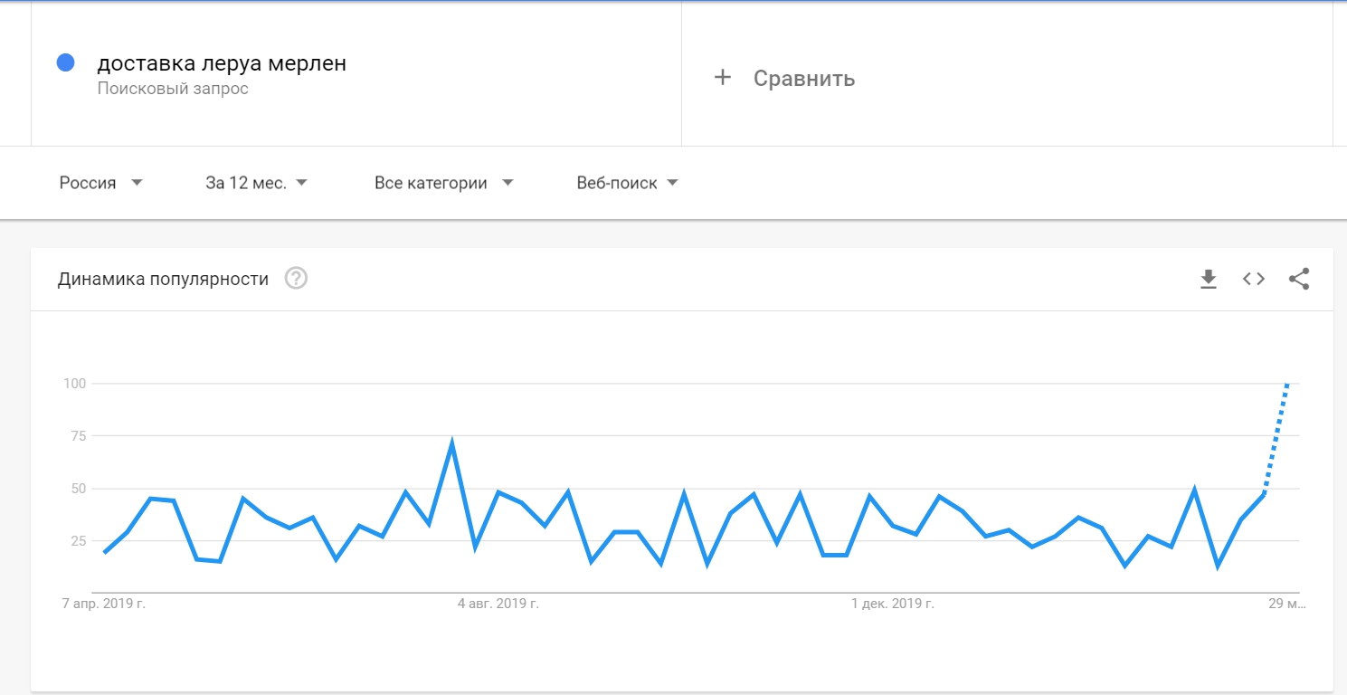Open the Россия region dropdown
The height and width of the screenshot is (695, 1347).
click(100, 183)
